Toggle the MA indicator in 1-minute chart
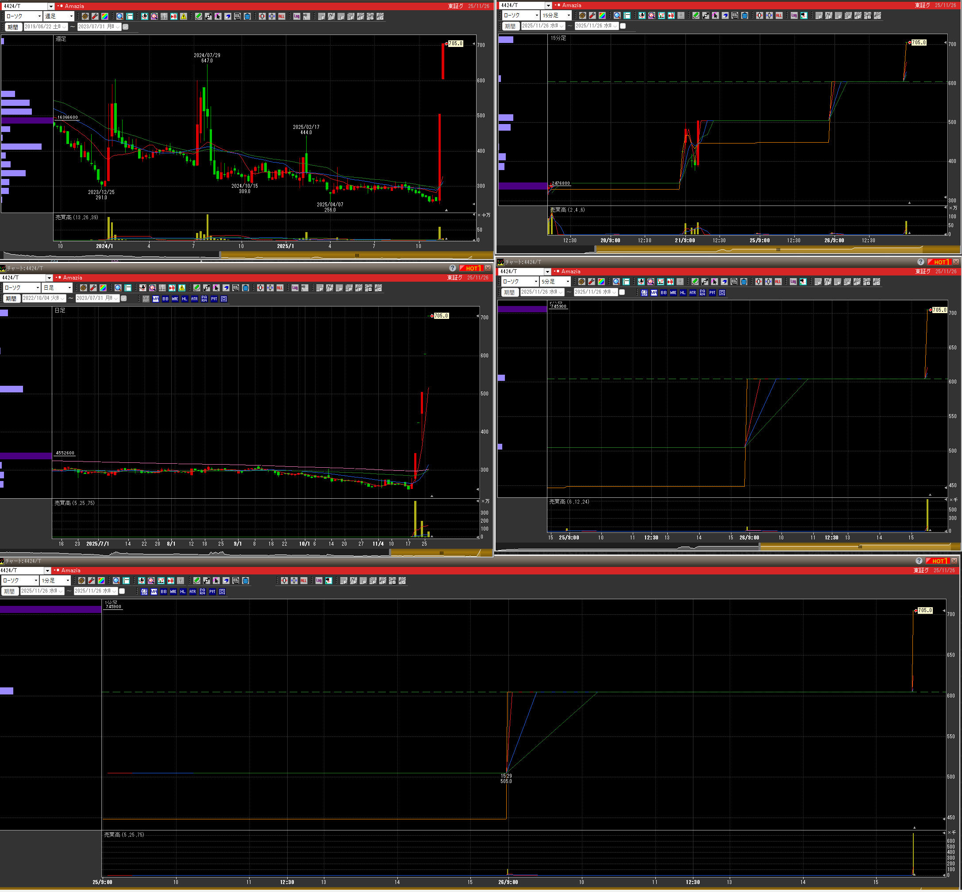This screenshot has width=962, height=892. click(154, 591)
